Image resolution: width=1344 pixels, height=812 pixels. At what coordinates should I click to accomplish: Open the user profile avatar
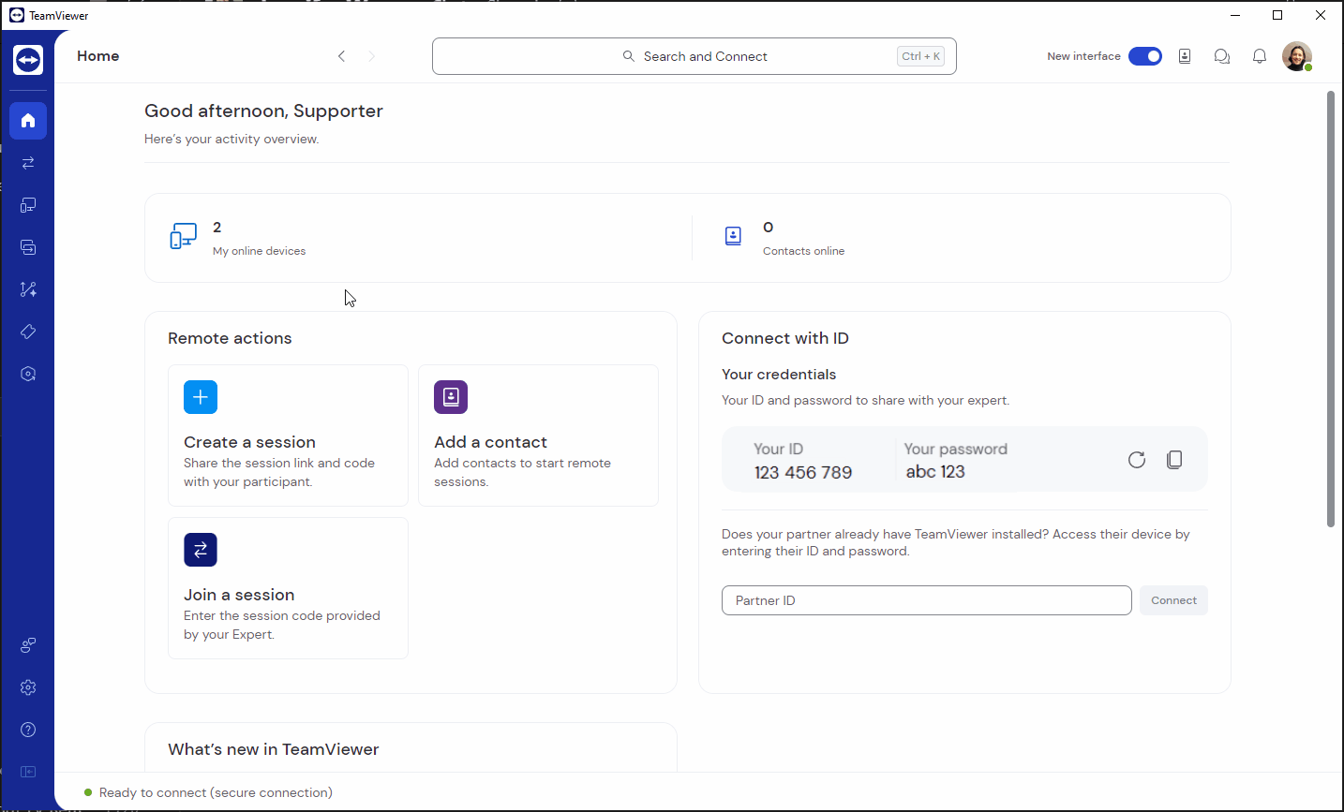click(1297, 56)
